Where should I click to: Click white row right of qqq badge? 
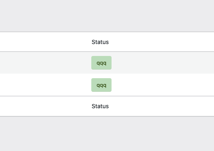(163, 85)
